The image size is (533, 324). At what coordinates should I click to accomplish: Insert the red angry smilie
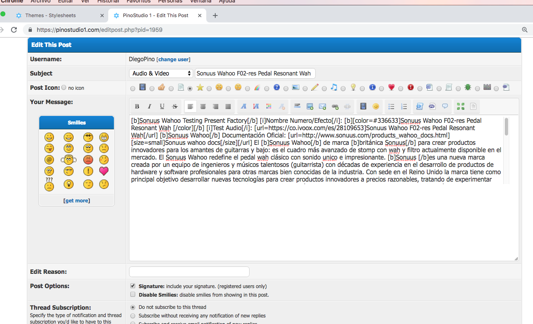coord(88,160)
